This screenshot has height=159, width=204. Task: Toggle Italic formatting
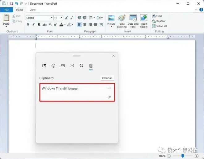pos(34,24)
